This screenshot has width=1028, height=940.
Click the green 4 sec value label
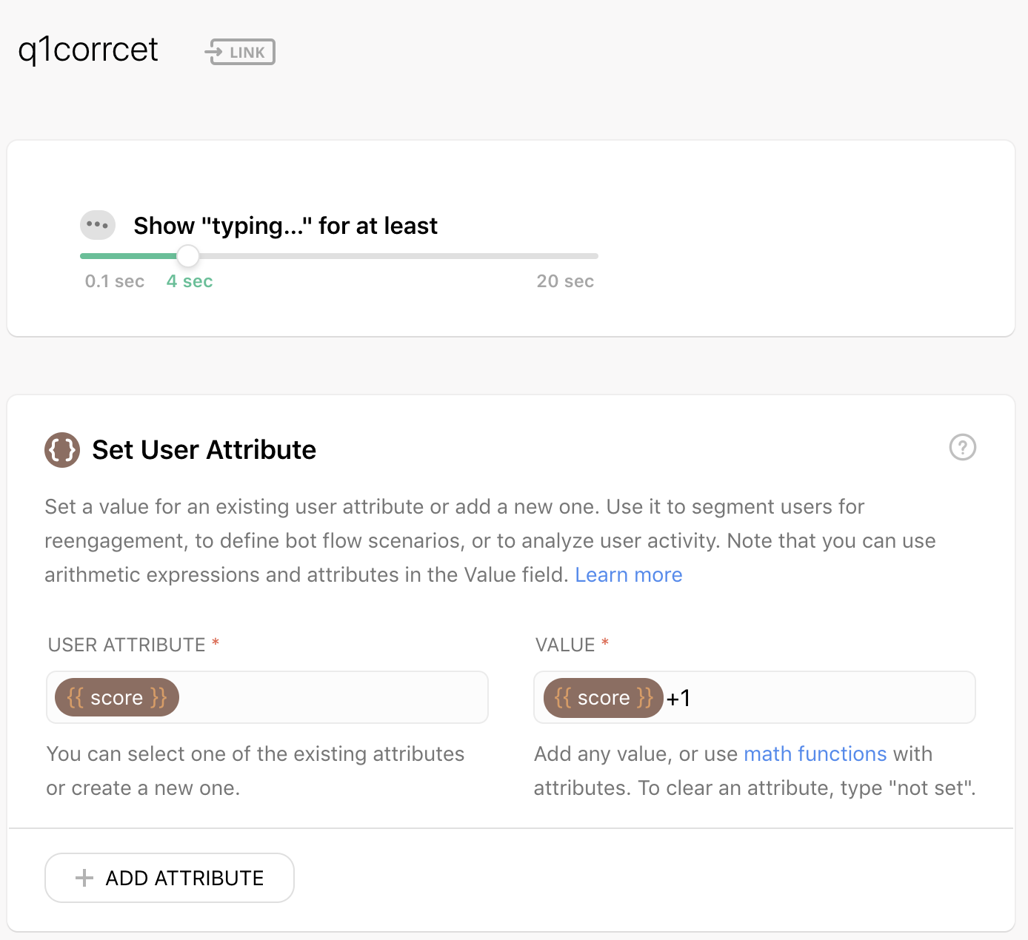point(190,281)
